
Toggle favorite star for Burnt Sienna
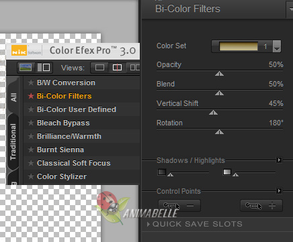[31, 149]
